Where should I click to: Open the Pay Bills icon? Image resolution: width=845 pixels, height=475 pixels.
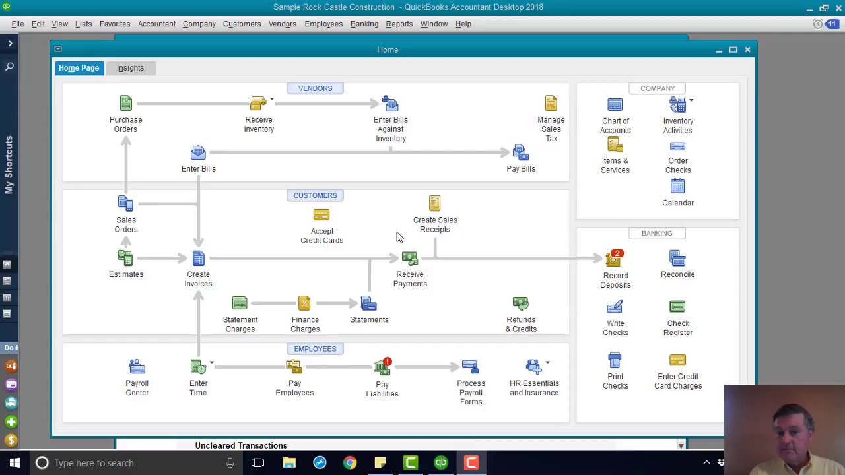pyautogui.click(x=520, y=153)
